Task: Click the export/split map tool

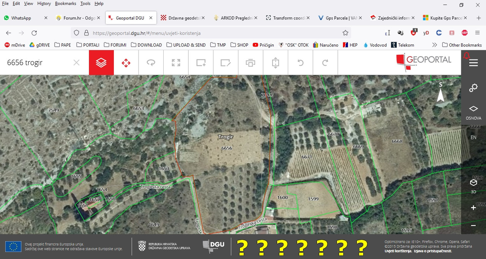Action: pyautogui.click(x=276, y=63)
